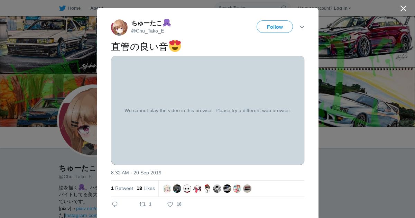
Task: Click the reply speech bubble icon
Action: pyautogui.click(x=115, y=204)
